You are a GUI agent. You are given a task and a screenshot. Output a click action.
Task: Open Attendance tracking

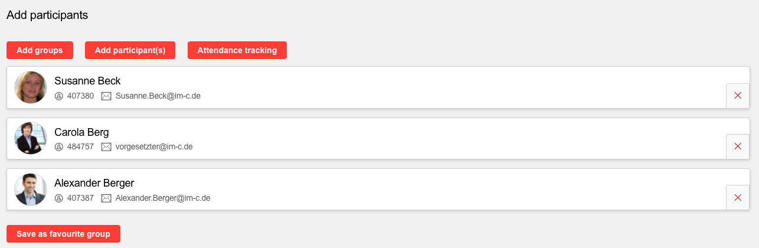[x=237, y=50]
